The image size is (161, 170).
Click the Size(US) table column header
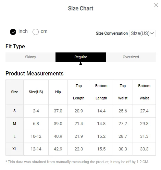[36, 92]
